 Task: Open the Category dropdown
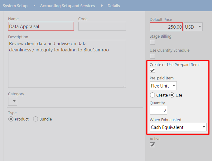[12, 101]
